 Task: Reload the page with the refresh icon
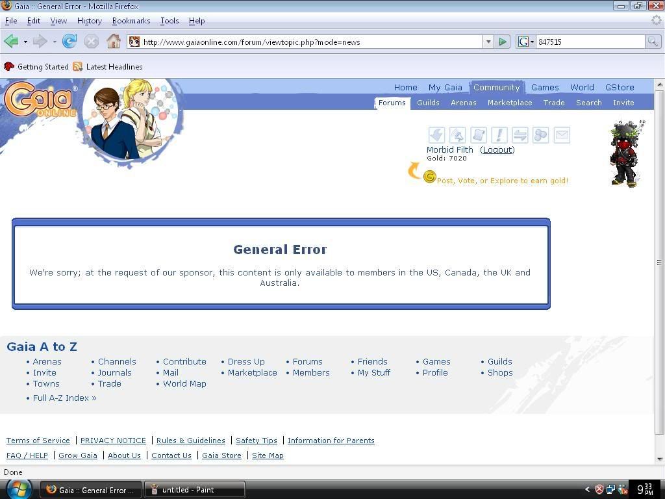[x=69, y=41]
